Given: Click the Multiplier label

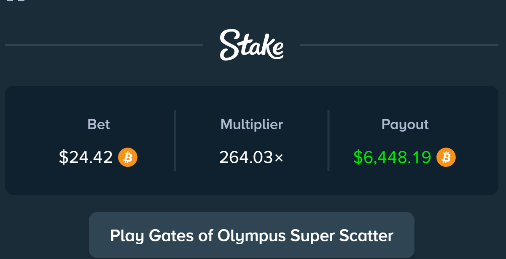Looking at the screenshot, I should pyautogui.click(x=252, y=124).
